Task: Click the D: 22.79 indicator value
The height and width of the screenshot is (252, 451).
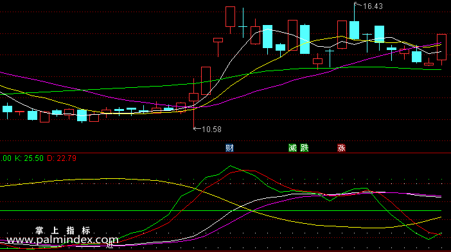Action: (x=62, y=158)
